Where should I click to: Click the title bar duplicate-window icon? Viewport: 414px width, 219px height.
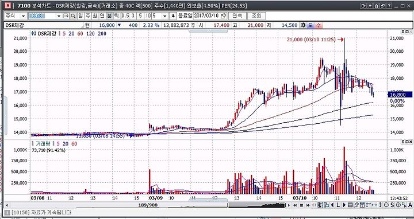[382, 6]
